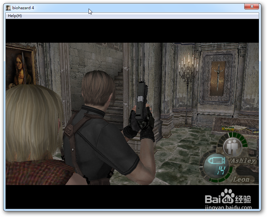
Task: Click the handgun ammo box on floor
Action: pos(228,128)
